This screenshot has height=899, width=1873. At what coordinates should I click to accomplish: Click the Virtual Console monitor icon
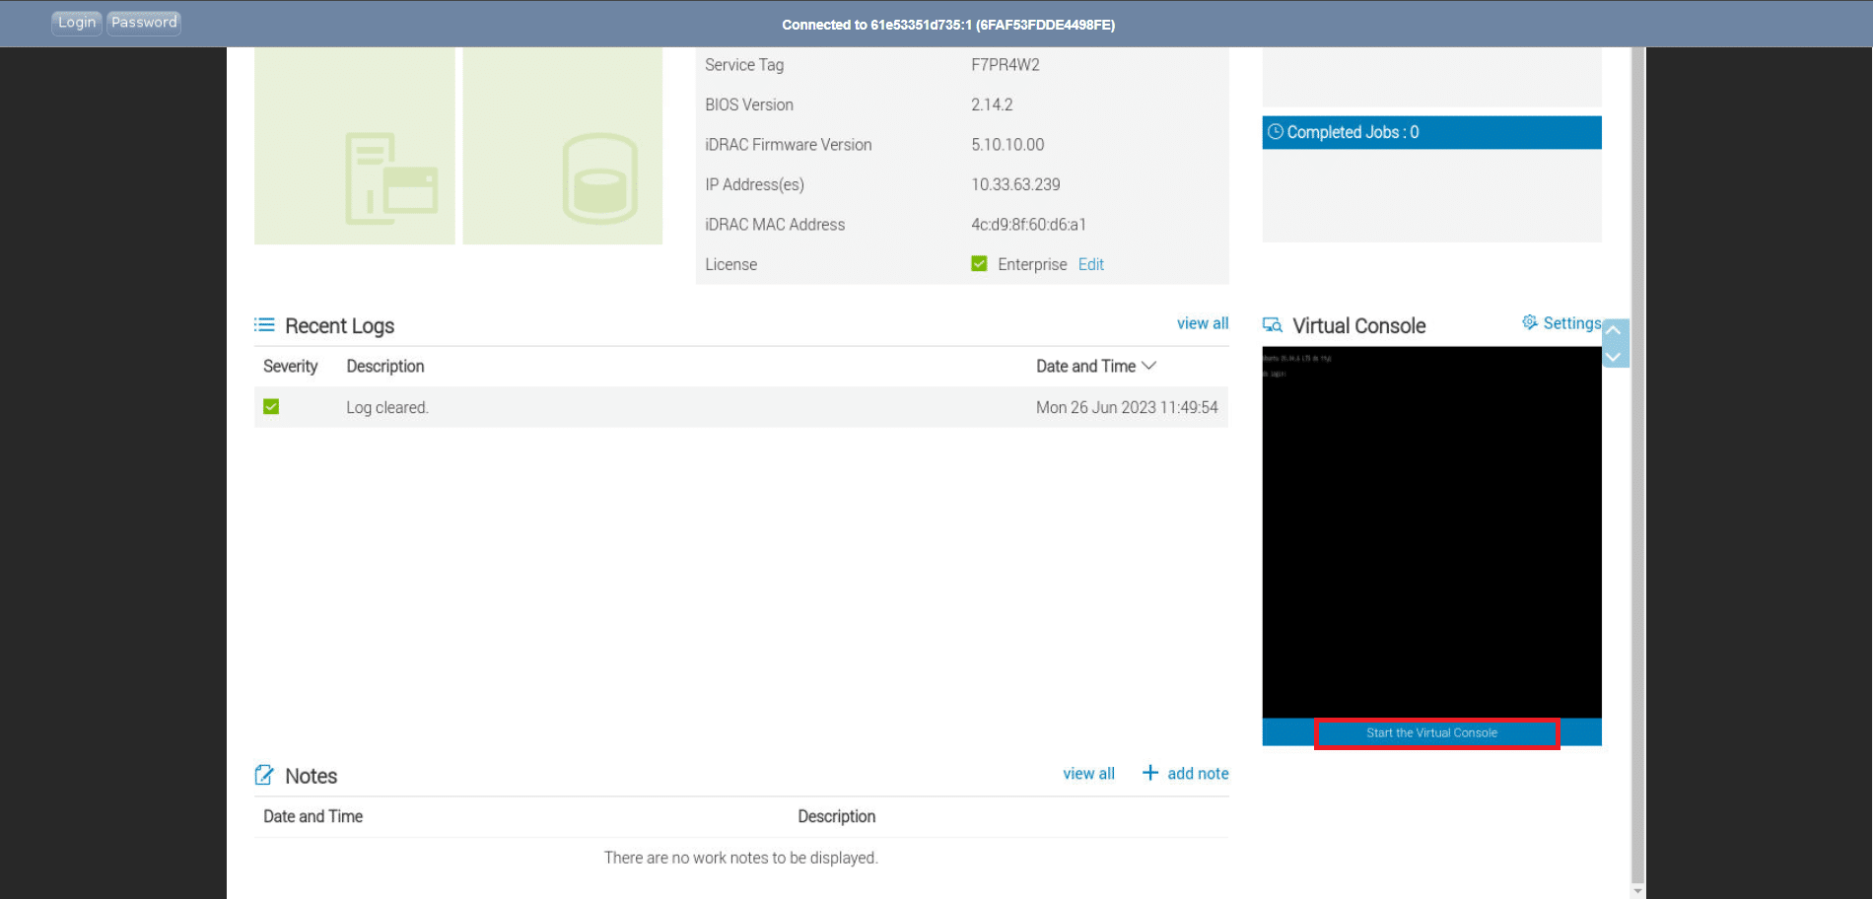click(1273, 325)
